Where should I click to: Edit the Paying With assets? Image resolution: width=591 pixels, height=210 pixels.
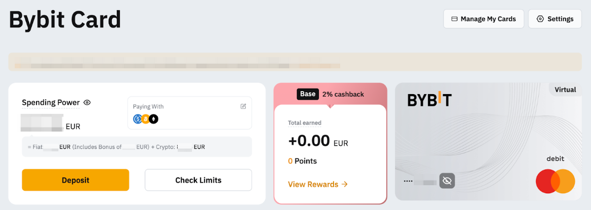(x=243, y=106)
